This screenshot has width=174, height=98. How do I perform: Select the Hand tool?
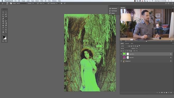[3, 32]
